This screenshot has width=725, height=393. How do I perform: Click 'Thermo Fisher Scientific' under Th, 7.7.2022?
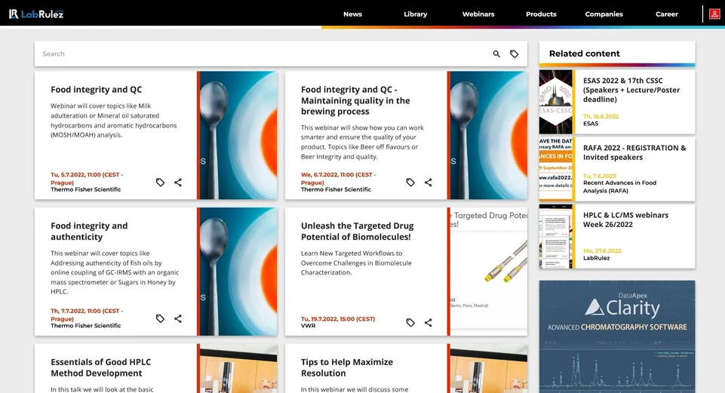click(85, 326)
